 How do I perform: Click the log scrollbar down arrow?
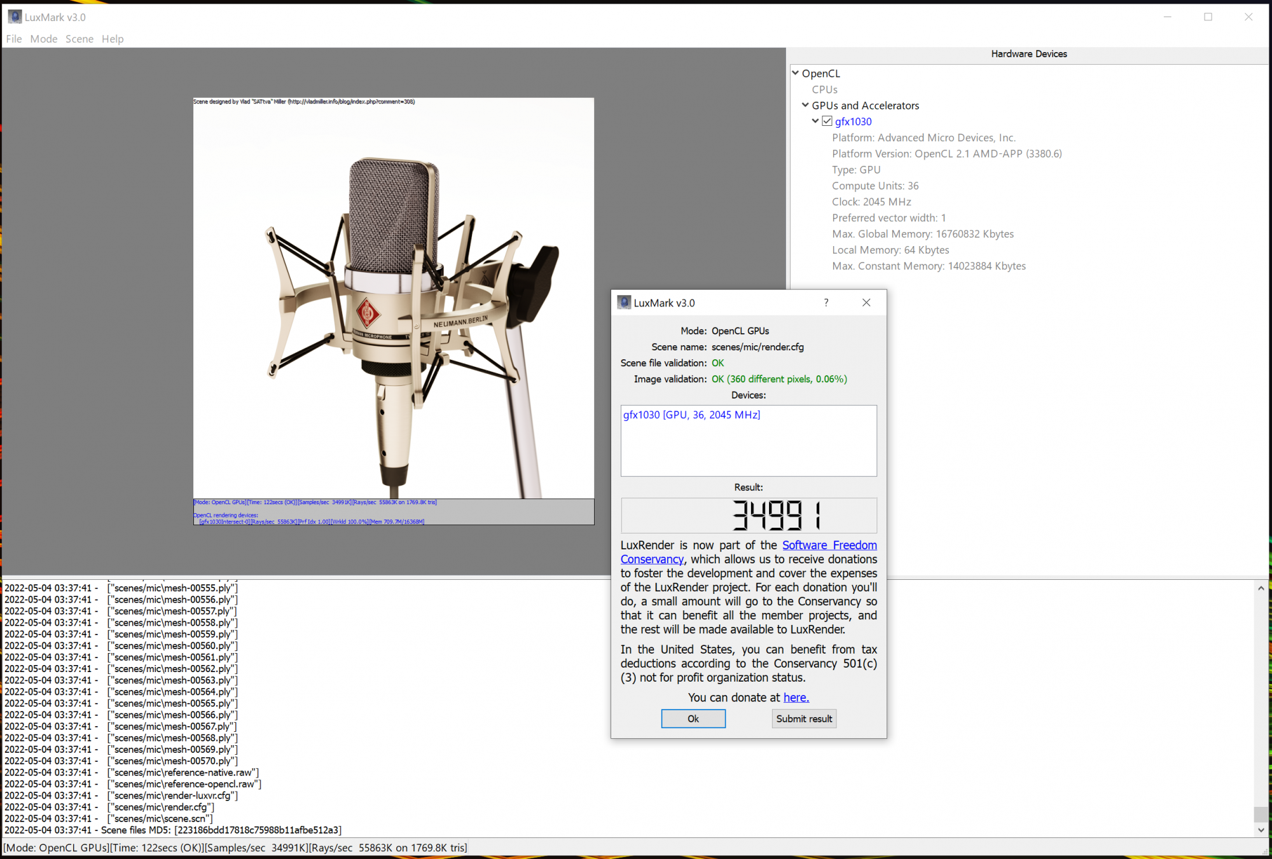(1261, 830)
